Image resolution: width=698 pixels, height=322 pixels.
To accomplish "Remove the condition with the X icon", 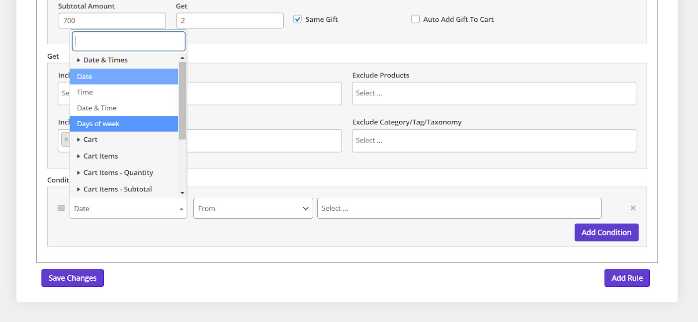I will (633, 208).
